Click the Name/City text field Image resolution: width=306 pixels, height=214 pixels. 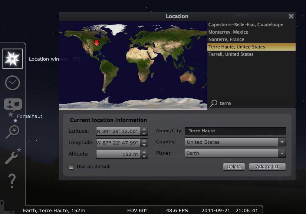235,131
